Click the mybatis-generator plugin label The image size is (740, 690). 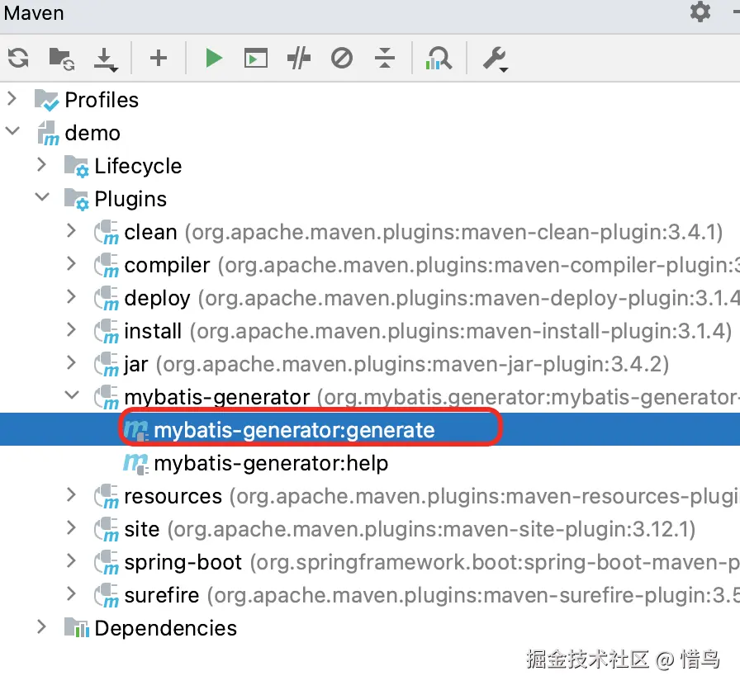[217, 397]
